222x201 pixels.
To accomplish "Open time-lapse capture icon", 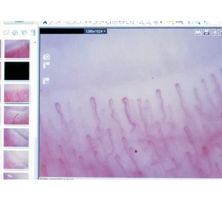I will 46,81.
